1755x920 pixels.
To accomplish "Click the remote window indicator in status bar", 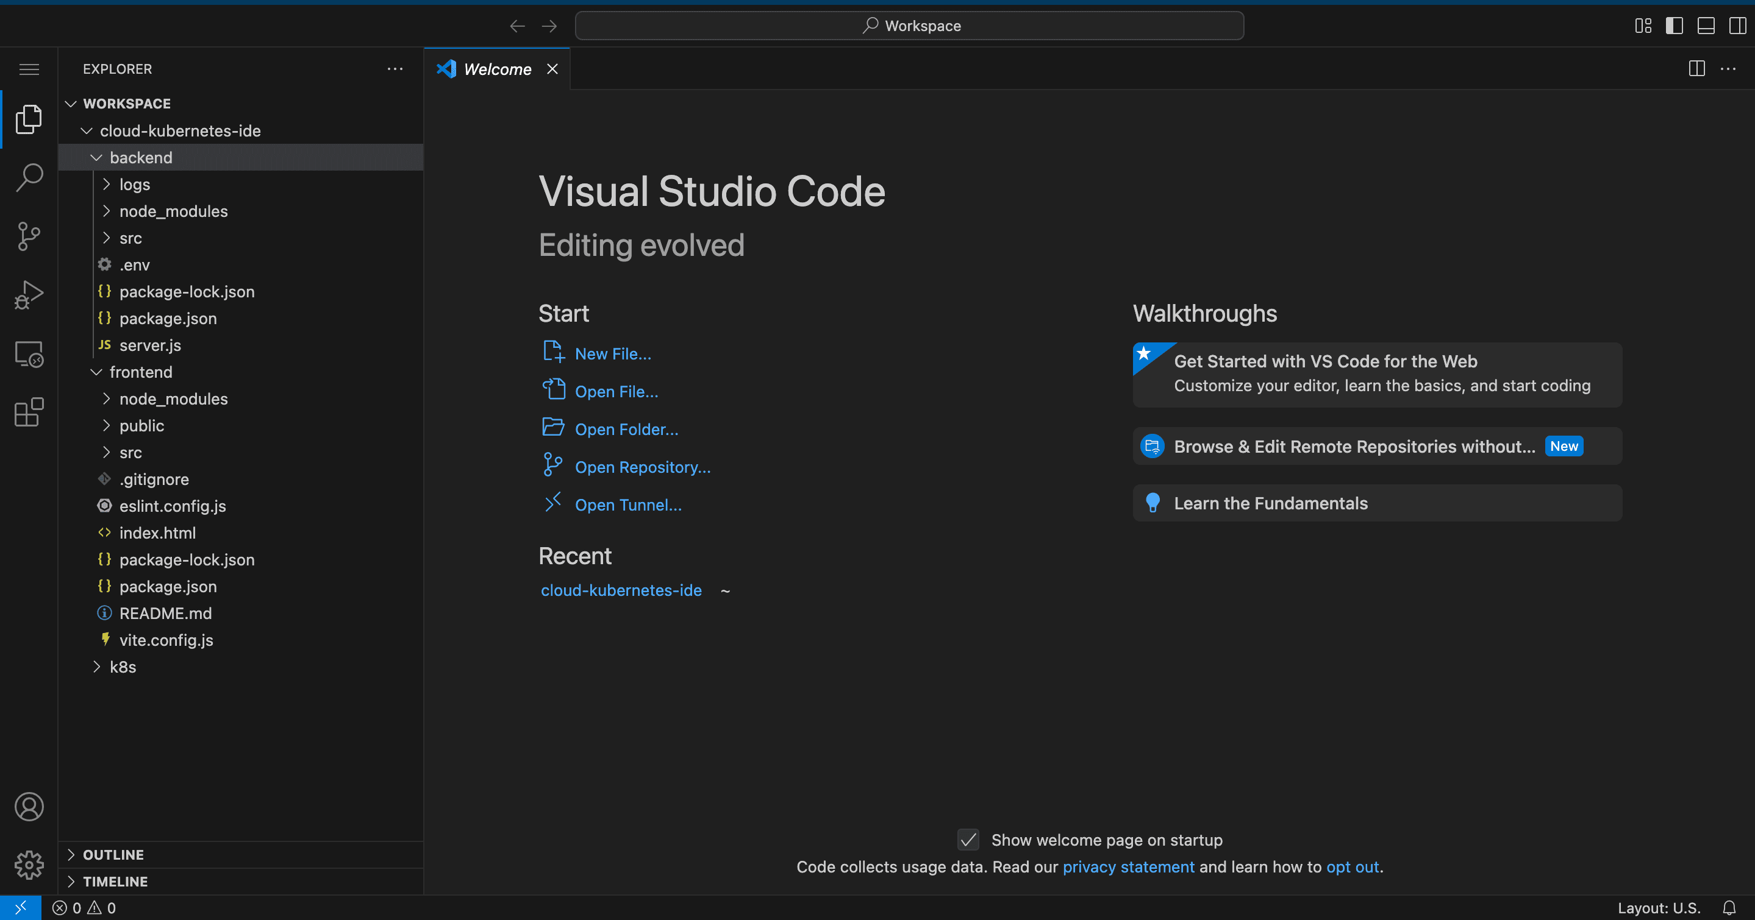I will (21, 907).
